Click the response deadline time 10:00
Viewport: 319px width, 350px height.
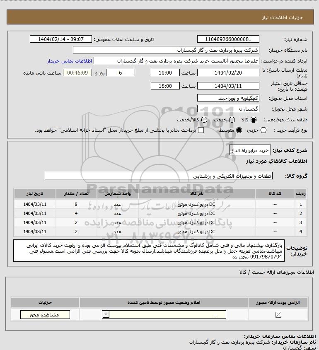pyautogui.click(x=165, y=73)
